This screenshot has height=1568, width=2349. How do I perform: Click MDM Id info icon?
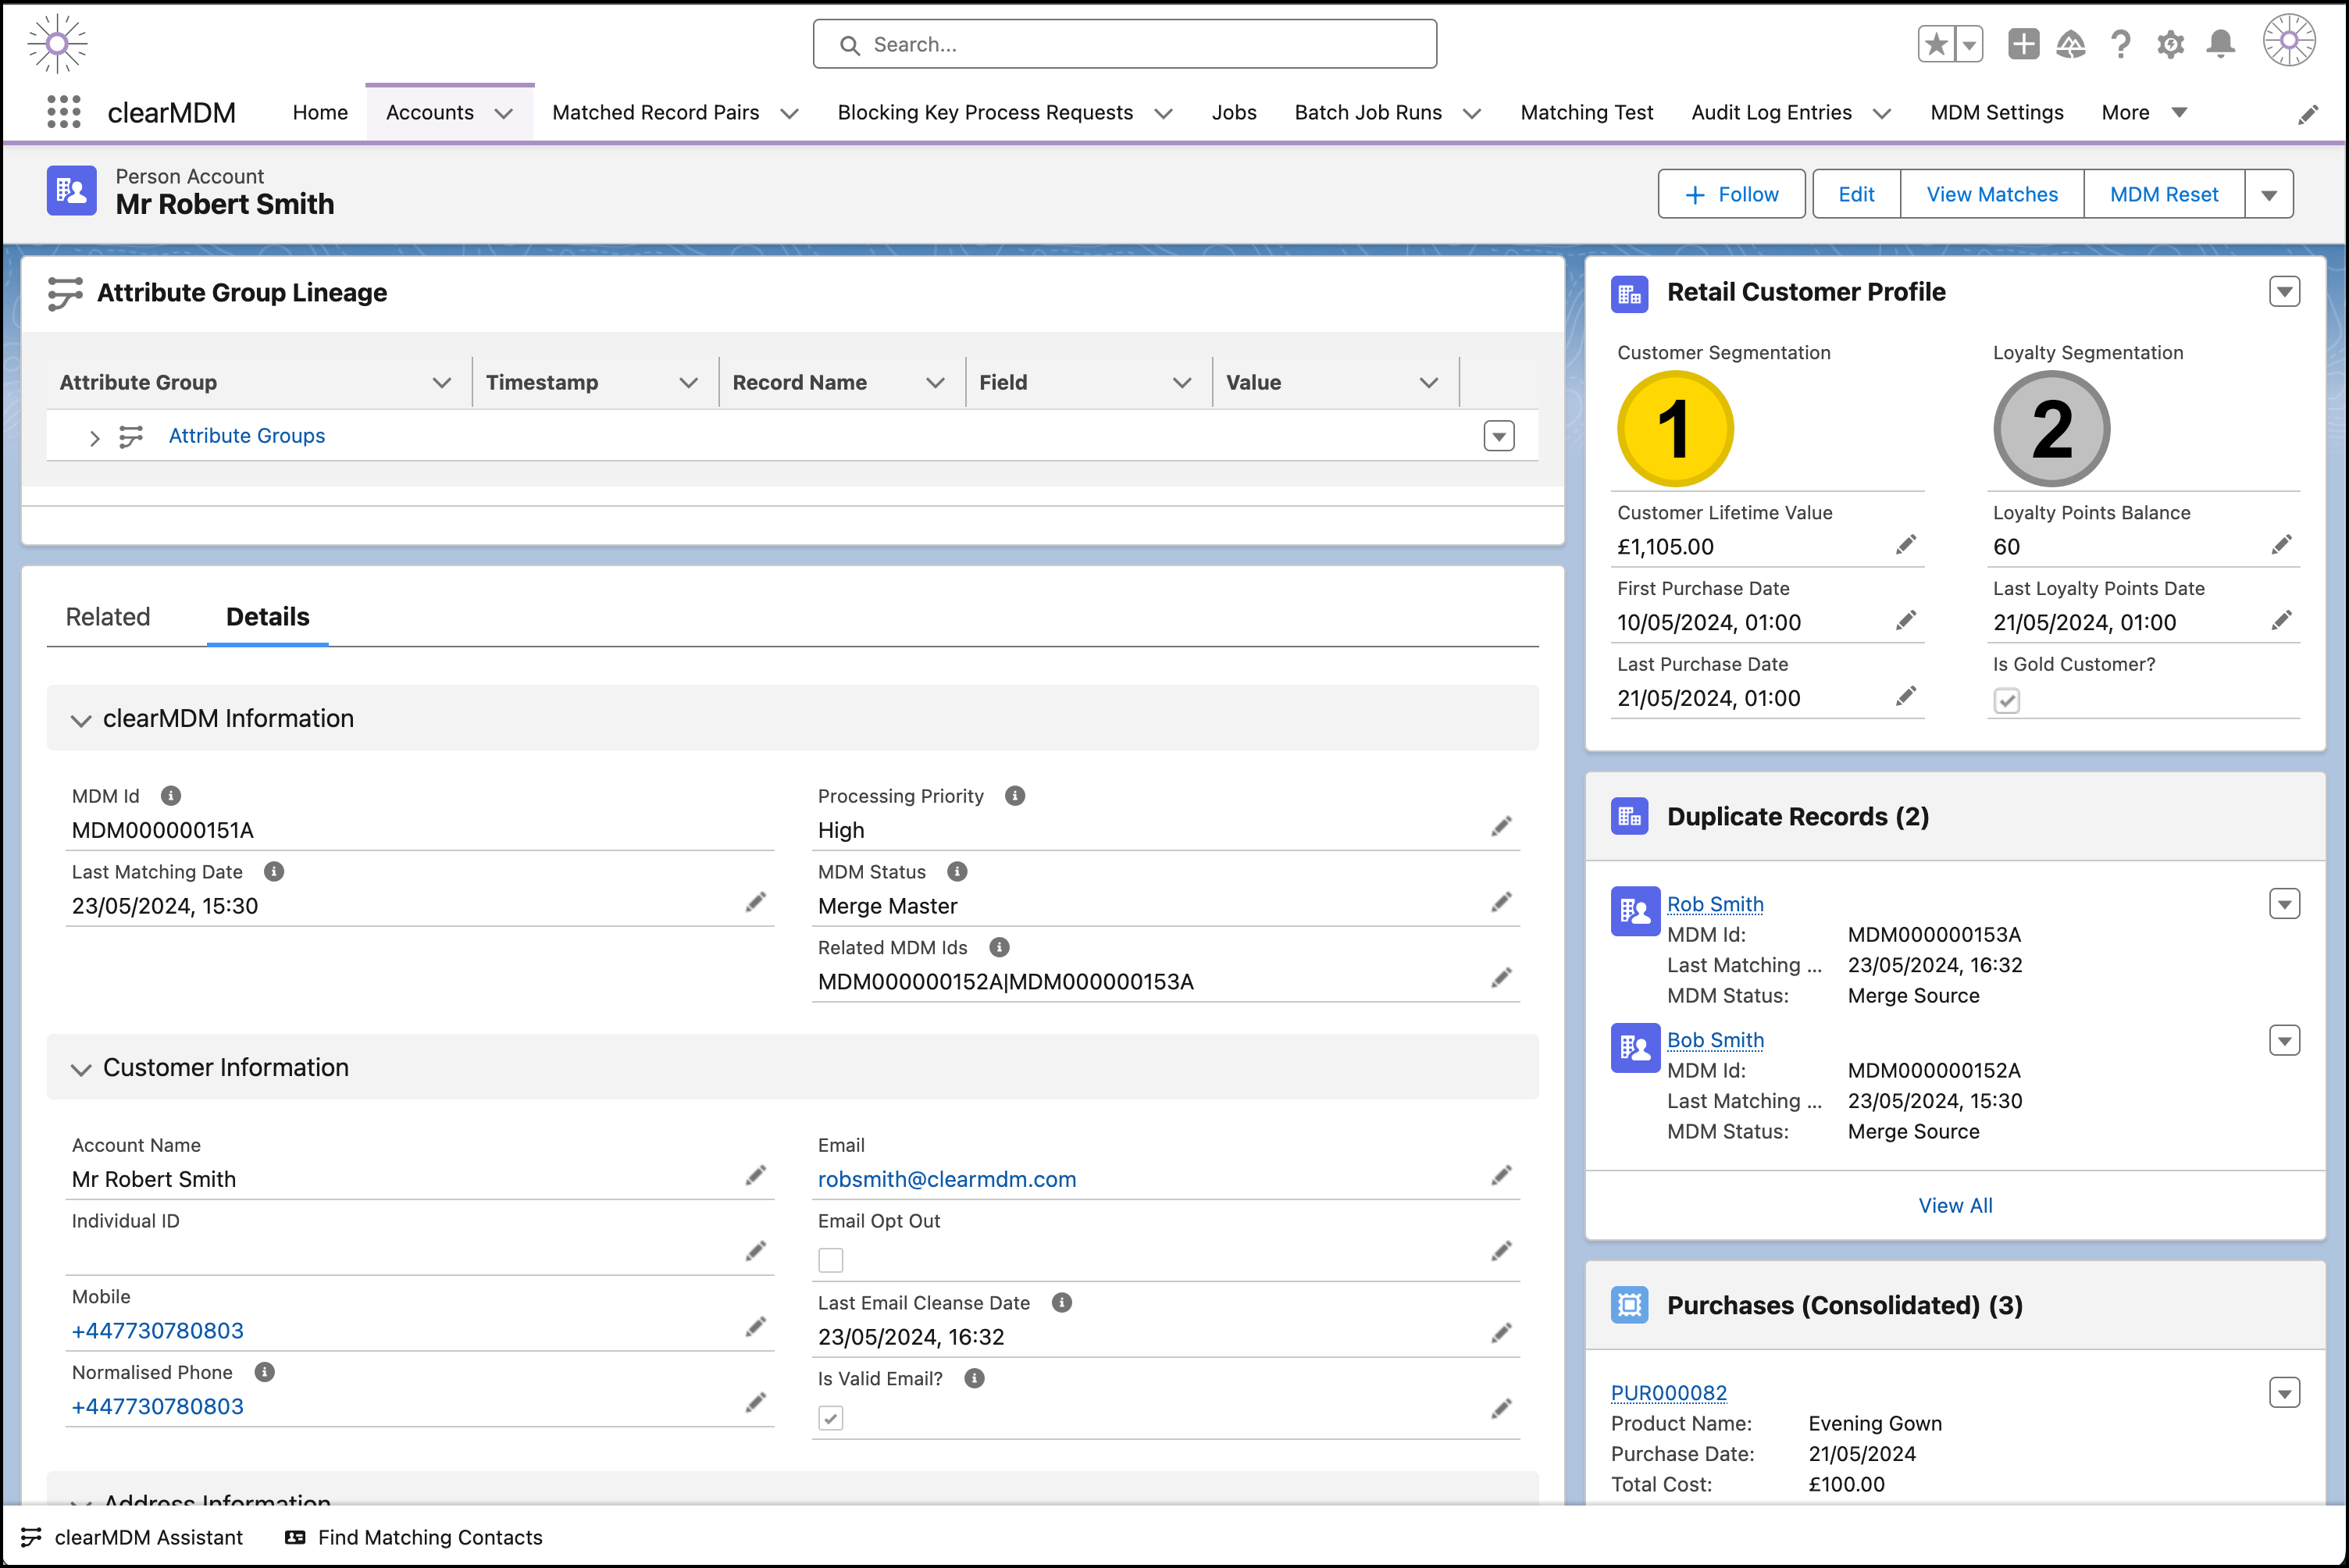click(x=171, y=796)
